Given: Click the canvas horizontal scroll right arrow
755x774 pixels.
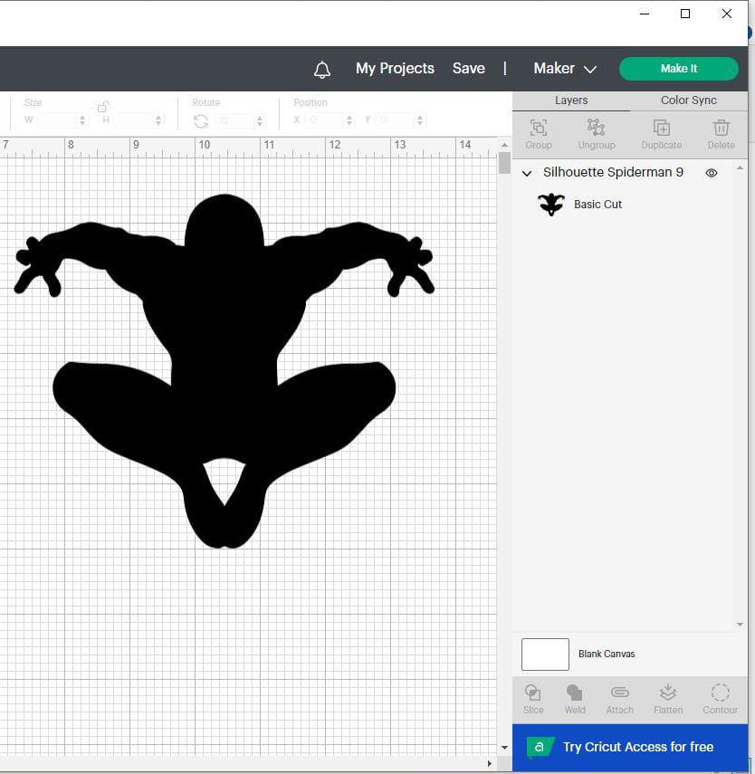Looking at the screenshot, I should point(489,764).
